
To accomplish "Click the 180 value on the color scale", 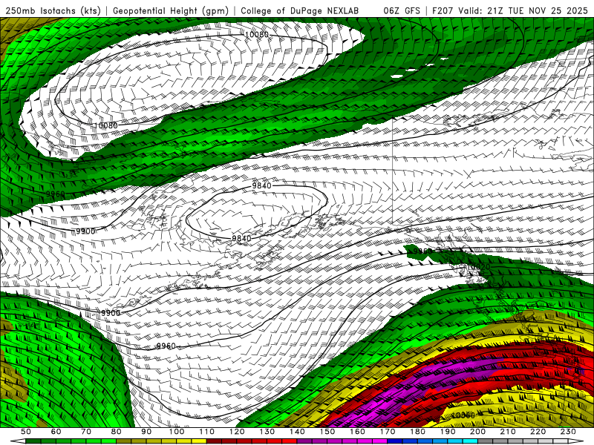I will click(417, 432).
